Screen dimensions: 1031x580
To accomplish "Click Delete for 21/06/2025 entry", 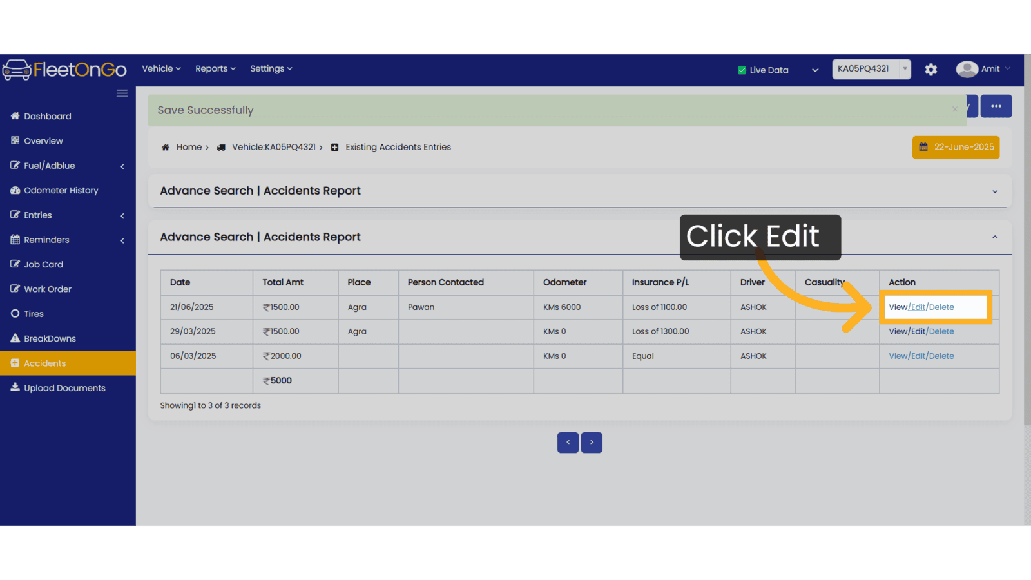I will (941, 307).
